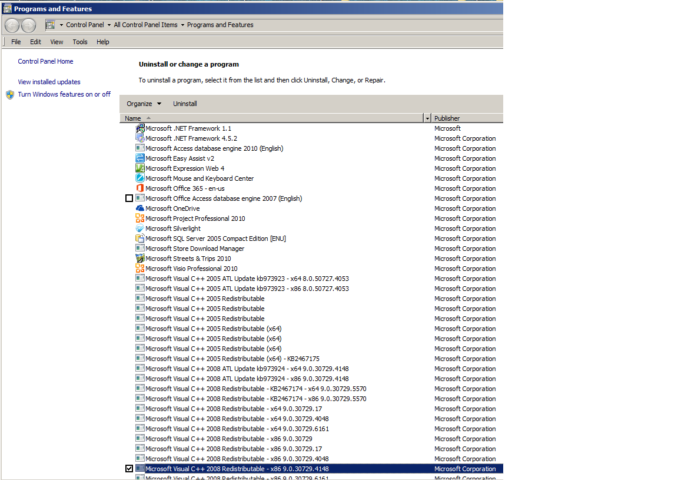Click the Microsoft Office 365 icon
Screen dimensions: 678x480
(x=139, y=188)
